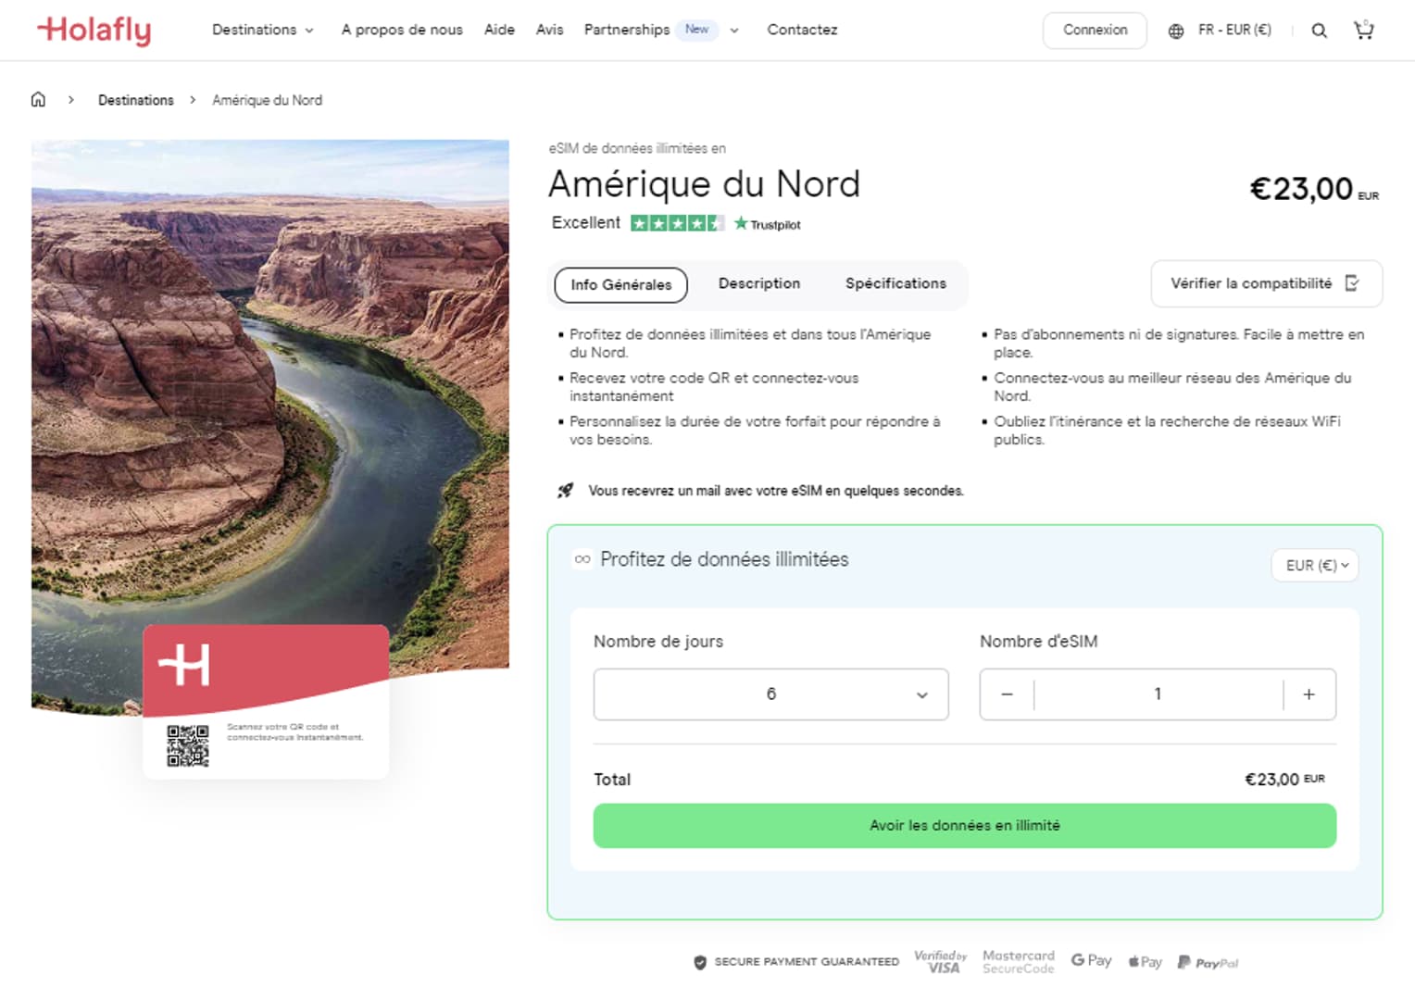Screen dimensions: 1415x1000
Task: Click the globe language icon
Action: point(1176,31)
